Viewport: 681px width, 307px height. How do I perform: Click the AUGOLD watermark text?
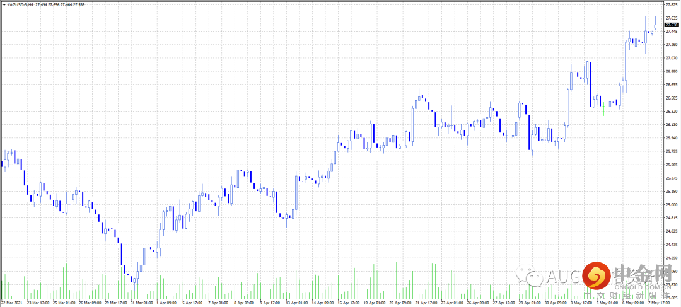point(563,277)
